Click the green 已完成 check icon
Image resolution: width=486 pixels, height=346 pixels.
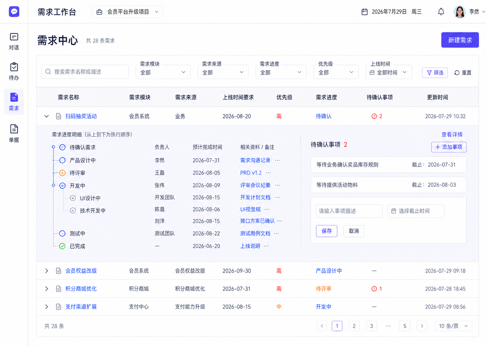62,246
